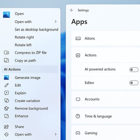Go back using the Settings back arrow
140x140 pixels.
72,10
